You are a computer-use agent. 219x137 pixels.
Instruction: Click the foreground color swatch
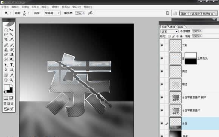coord(6,87)
